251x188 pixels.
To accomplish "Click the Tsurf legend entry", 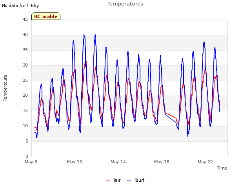I will click(135, 180).
